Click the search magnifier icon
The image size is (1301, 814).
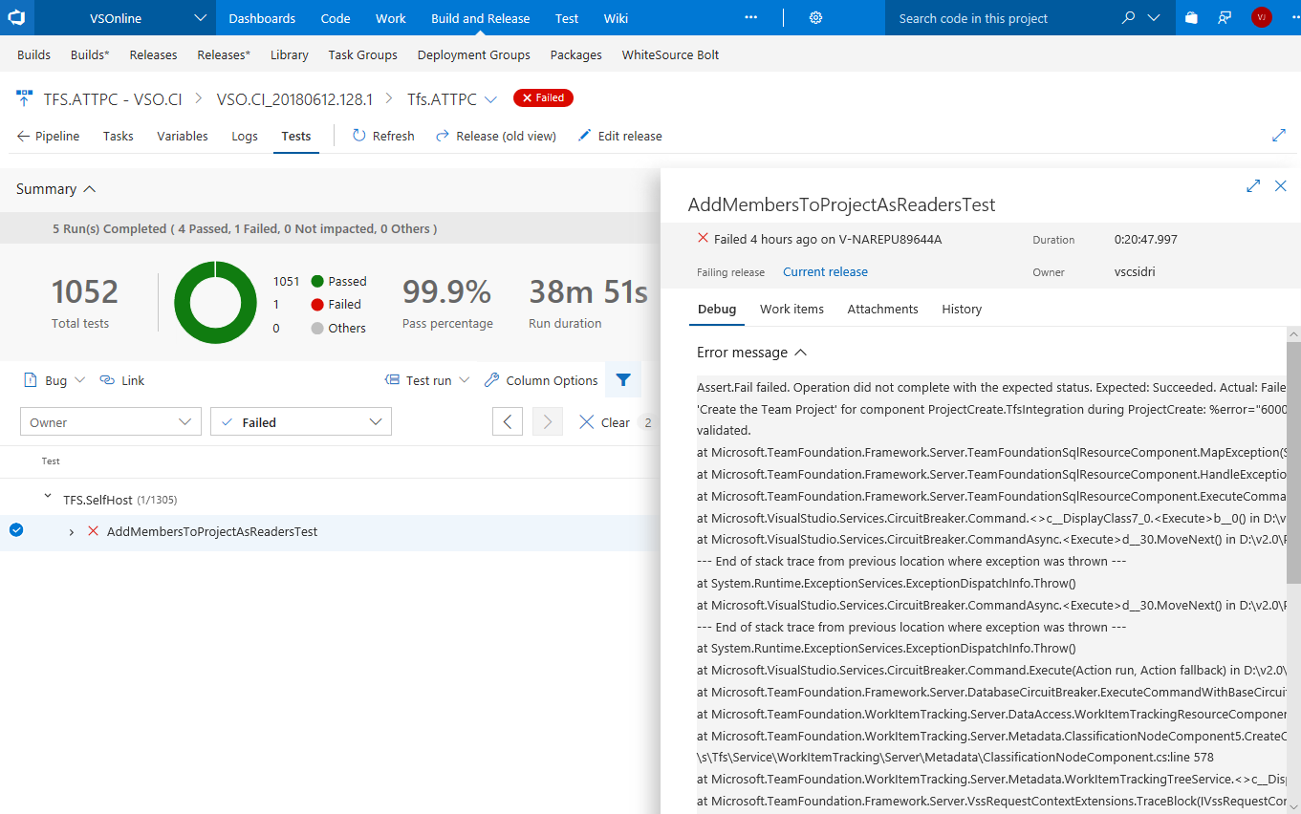click(x=1129, y=18)
